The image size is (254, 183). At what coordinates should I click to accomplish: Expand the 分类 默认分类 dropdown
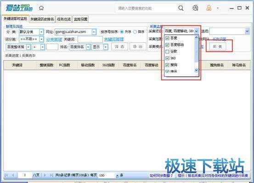pos(41,32)
